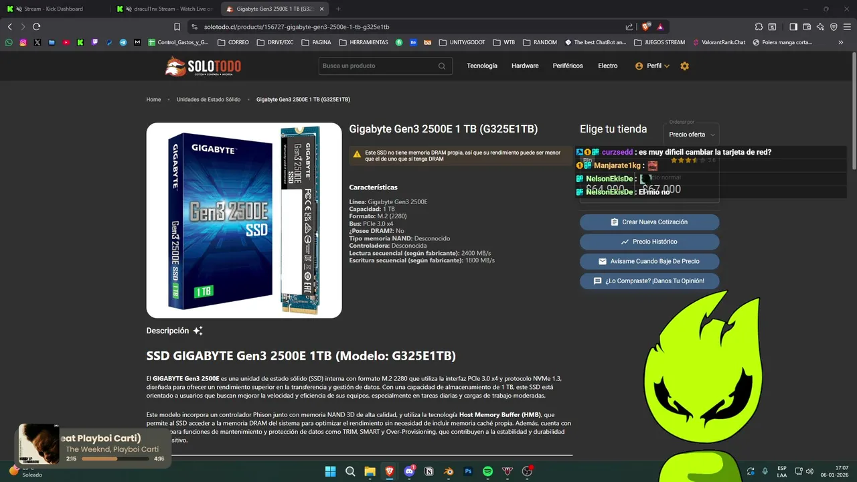Image resolution: width=857 pixels, height=482 pixels.
Task: Open Spotify from the taskbar
Action: pyautogui.click(x=488, y=471)
